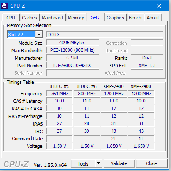171x171 pixels.
Task: Click the empty Correction field
Action: (x=147, y=43)
